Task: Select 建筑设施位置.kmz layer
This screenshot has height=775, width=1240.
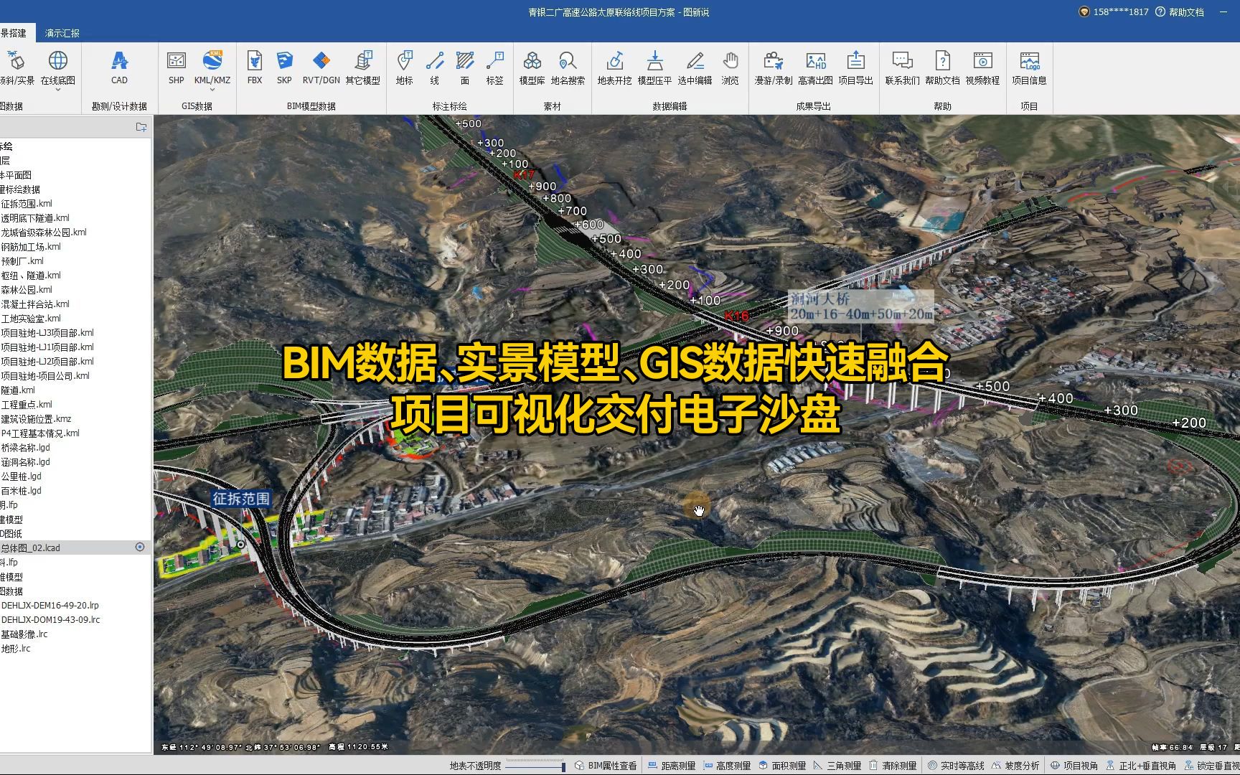Action: pyautogui.click(x=36, y=418)
